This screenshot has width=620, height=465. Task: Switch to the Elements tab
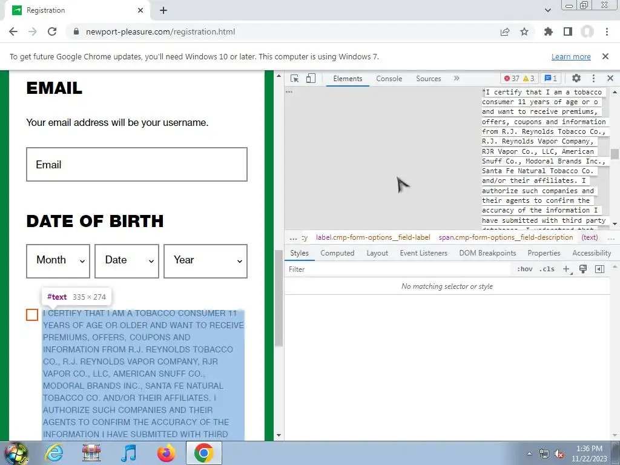tap(348, 78)
